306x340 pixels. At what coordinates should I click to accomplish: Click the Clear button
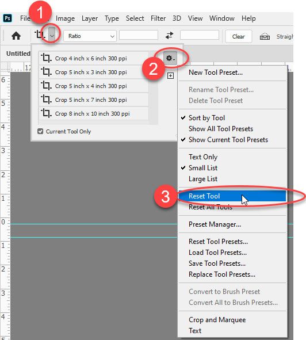tap(239, 36)
